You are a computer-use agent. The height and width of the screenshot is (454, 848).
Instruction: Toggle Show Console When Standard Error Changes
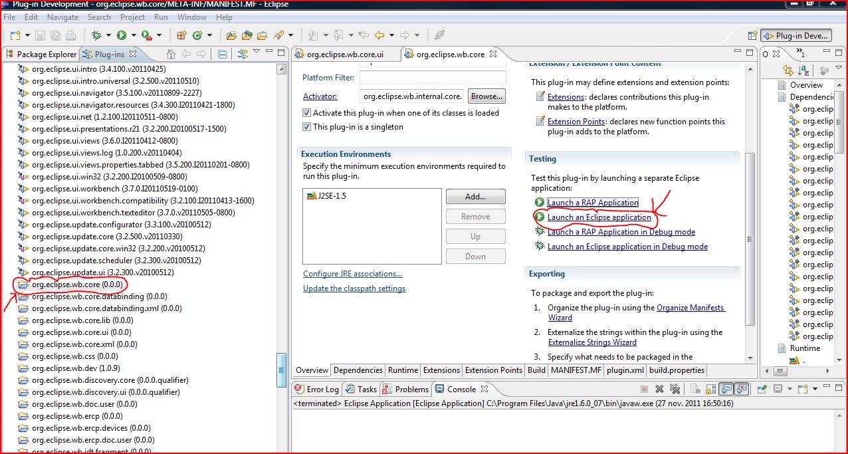[741, 389]
